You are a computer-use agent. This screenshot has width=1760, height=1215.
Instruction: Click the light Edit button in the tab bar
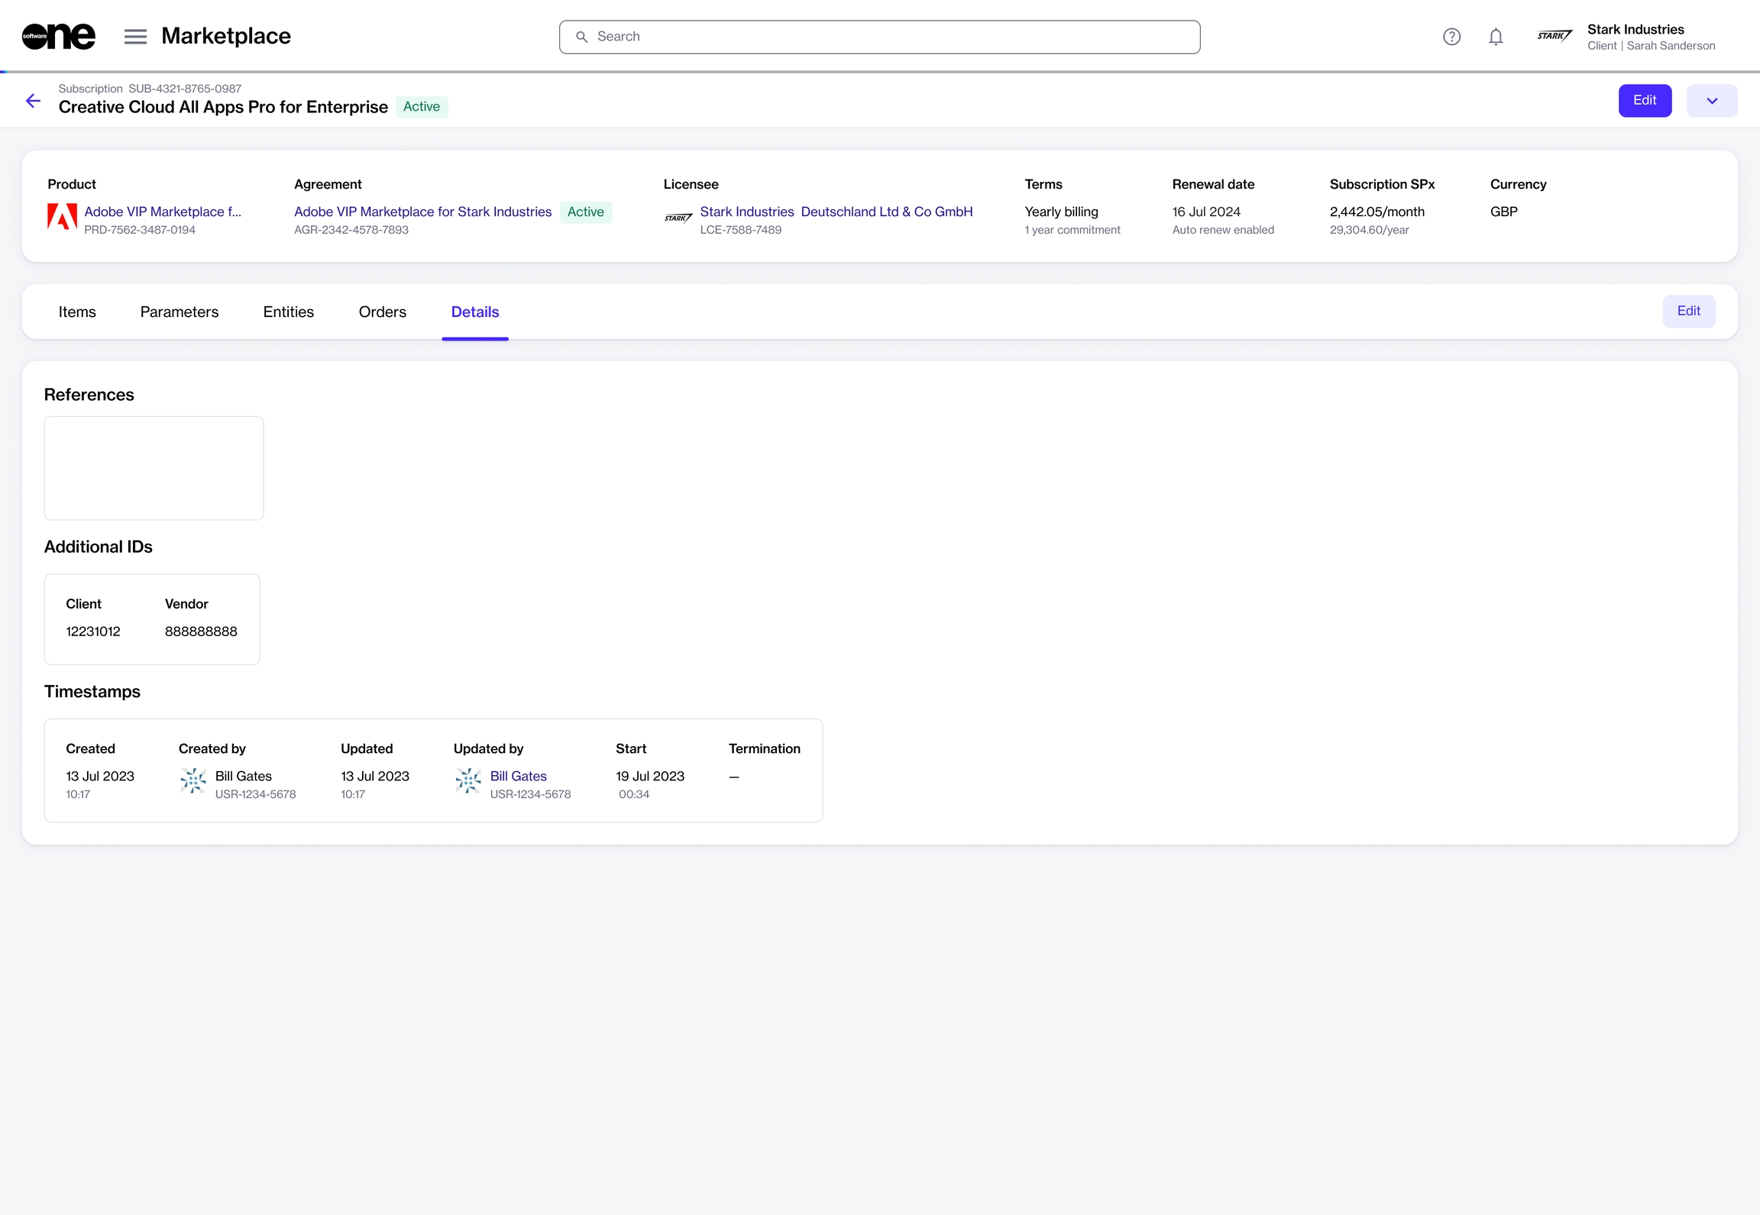coord(1688,311)
